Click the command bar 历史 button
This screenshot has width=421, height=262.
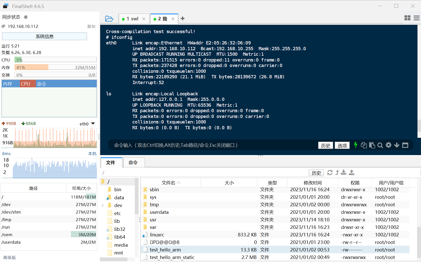point(326,146)
